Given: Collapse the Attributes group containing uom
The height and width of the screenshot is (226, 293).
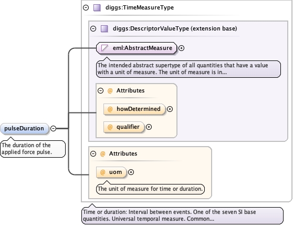Looking at the screenshot, I should tap(93, 154).
